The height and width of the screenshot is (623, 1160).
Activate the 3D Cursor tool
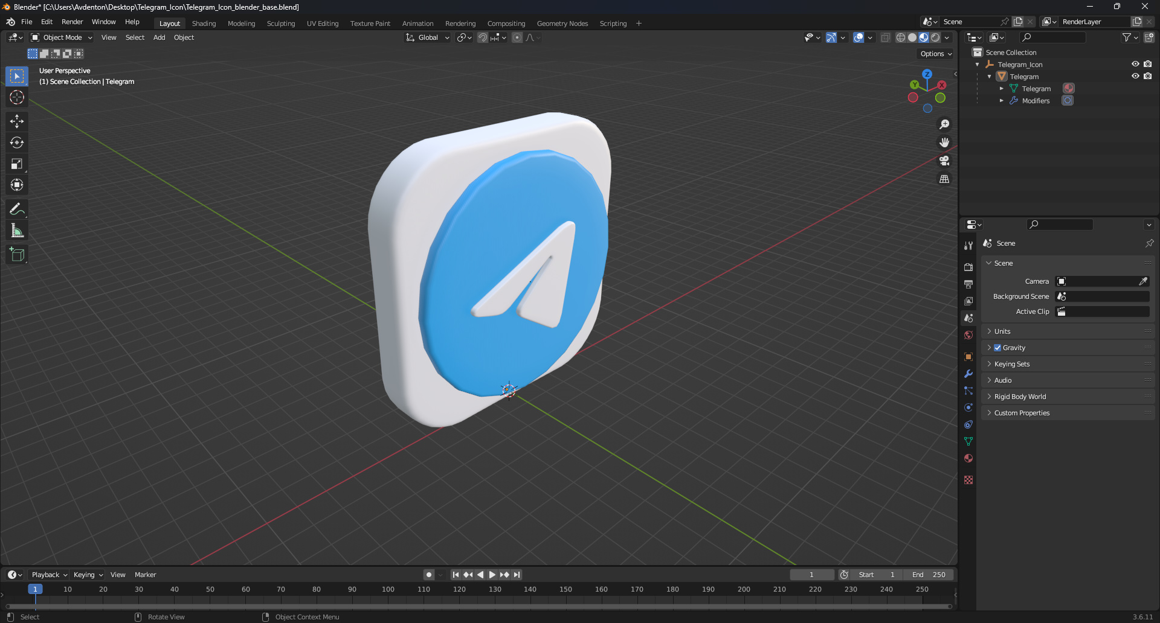pyautogui.click(x=17, y=97)
